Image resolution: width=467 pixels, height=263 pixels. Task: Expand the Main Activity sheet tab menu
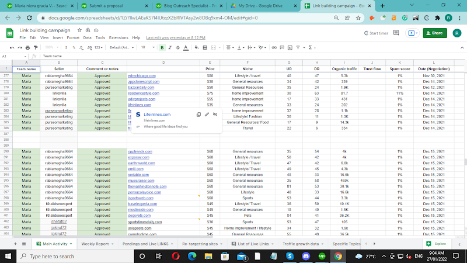(x=71, y=243)
